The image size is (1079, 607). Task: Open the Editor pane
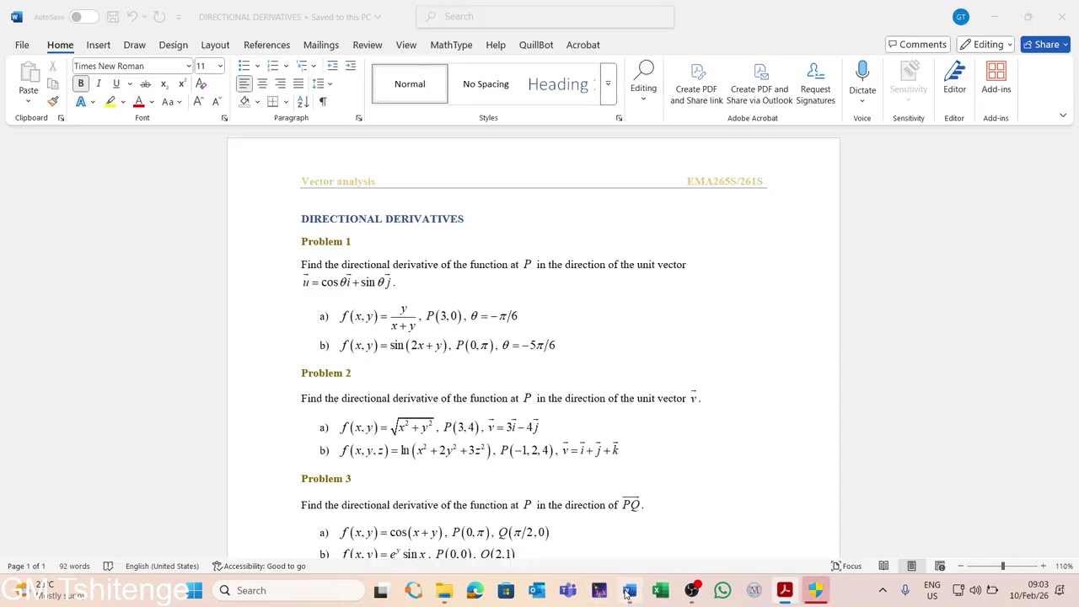click(x=954, y=78)
